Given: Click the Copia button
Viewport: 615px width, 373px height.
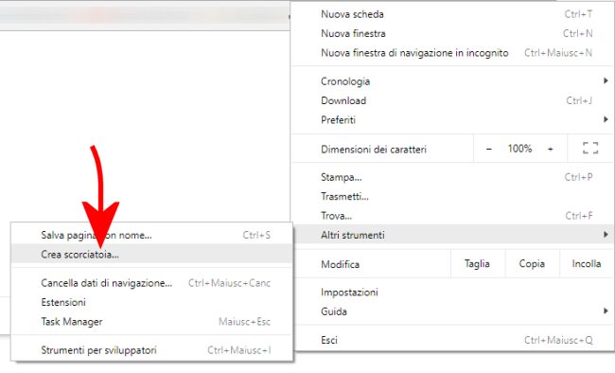Looking at the screenshot, I should point(532,264).
